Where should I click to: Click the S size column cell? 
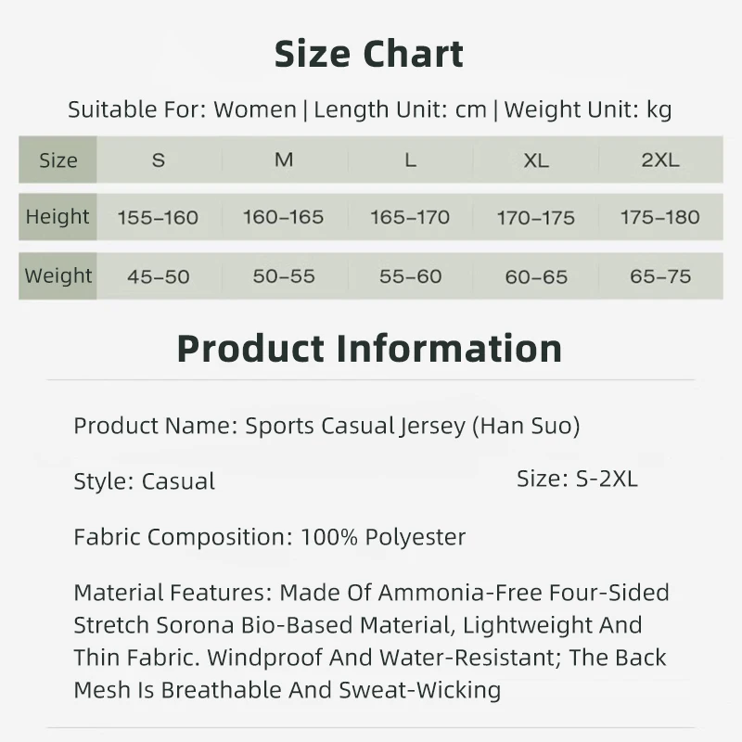(x=159, y=160)
